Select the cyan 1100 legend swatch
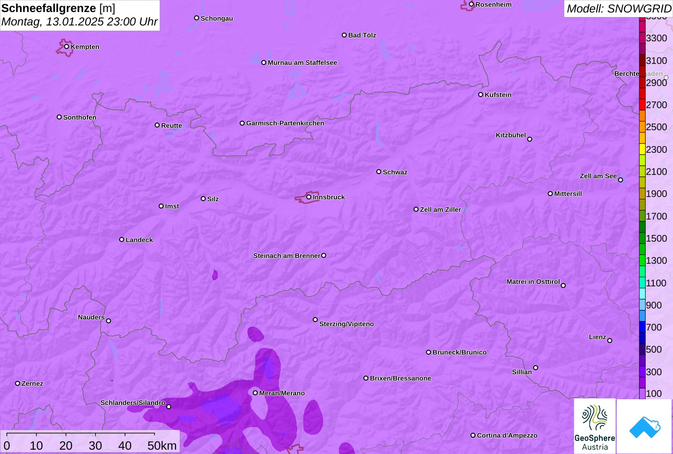Image resolution: width=673 pixels, height=454 pixels. (642, 282)
